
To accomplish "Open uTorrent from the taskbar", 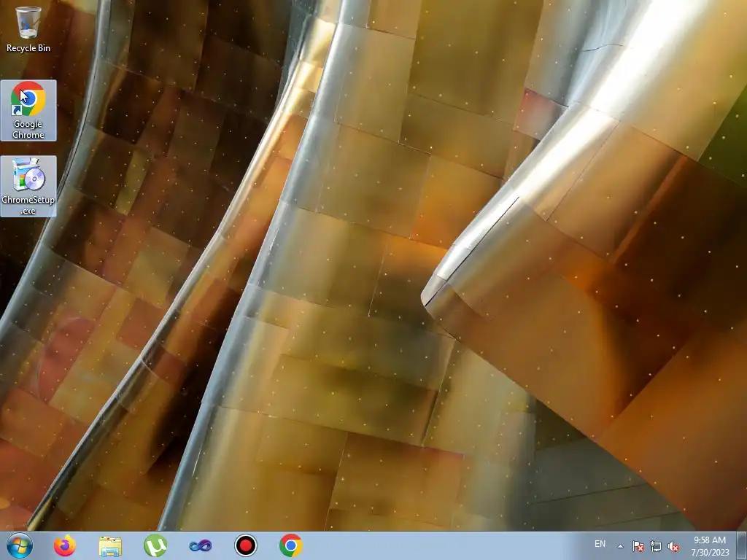I will (x=155, y=545).
